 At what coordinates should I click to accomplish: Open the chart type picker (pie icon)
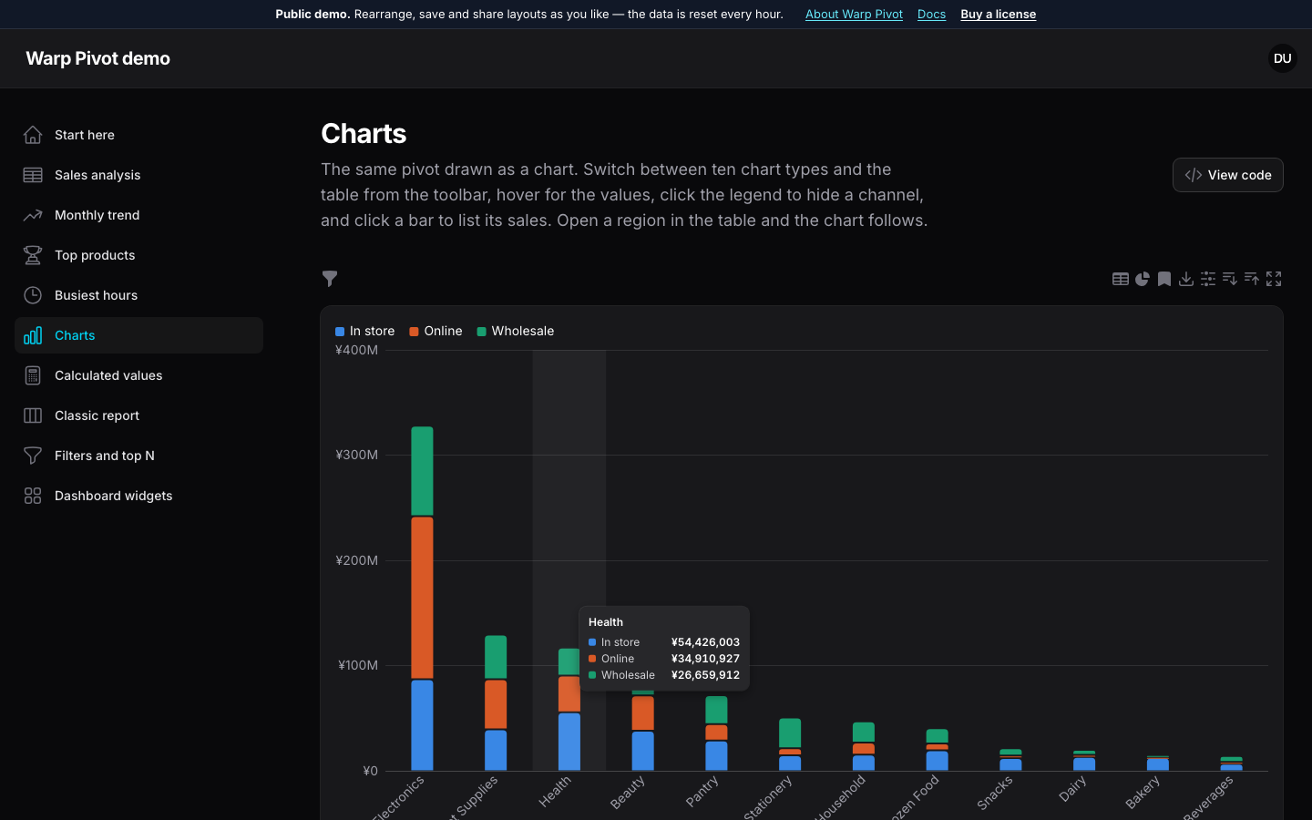point(1143,279)
